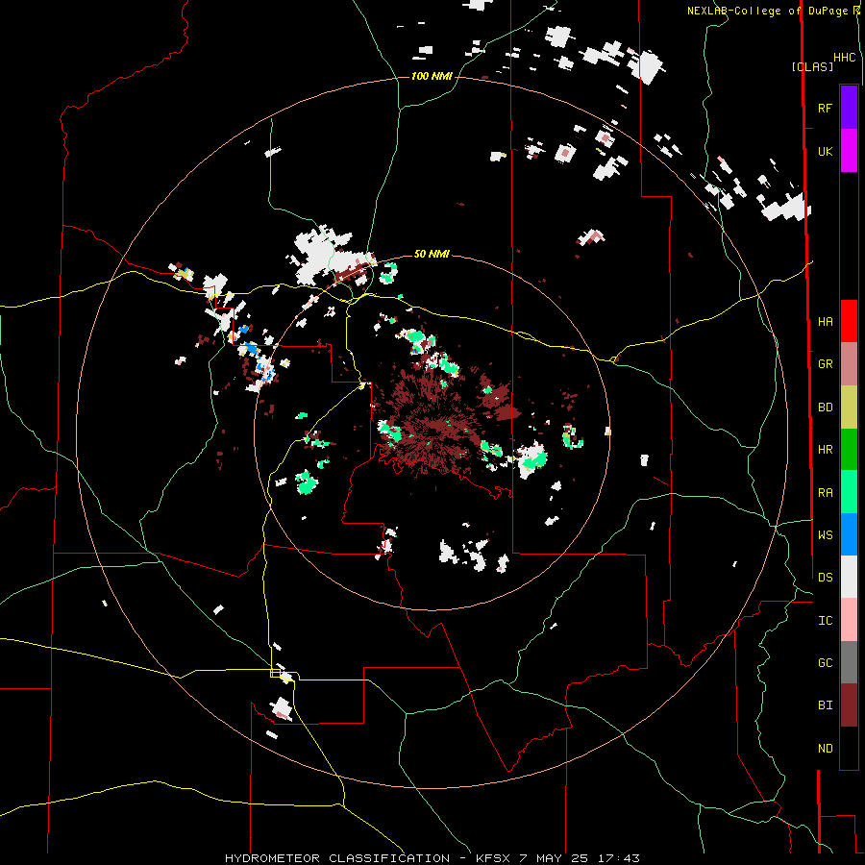The height and width of the screenshot is (865, 865).
Task: Click the 50 NMI range ring label
Action: click(432, 254)
